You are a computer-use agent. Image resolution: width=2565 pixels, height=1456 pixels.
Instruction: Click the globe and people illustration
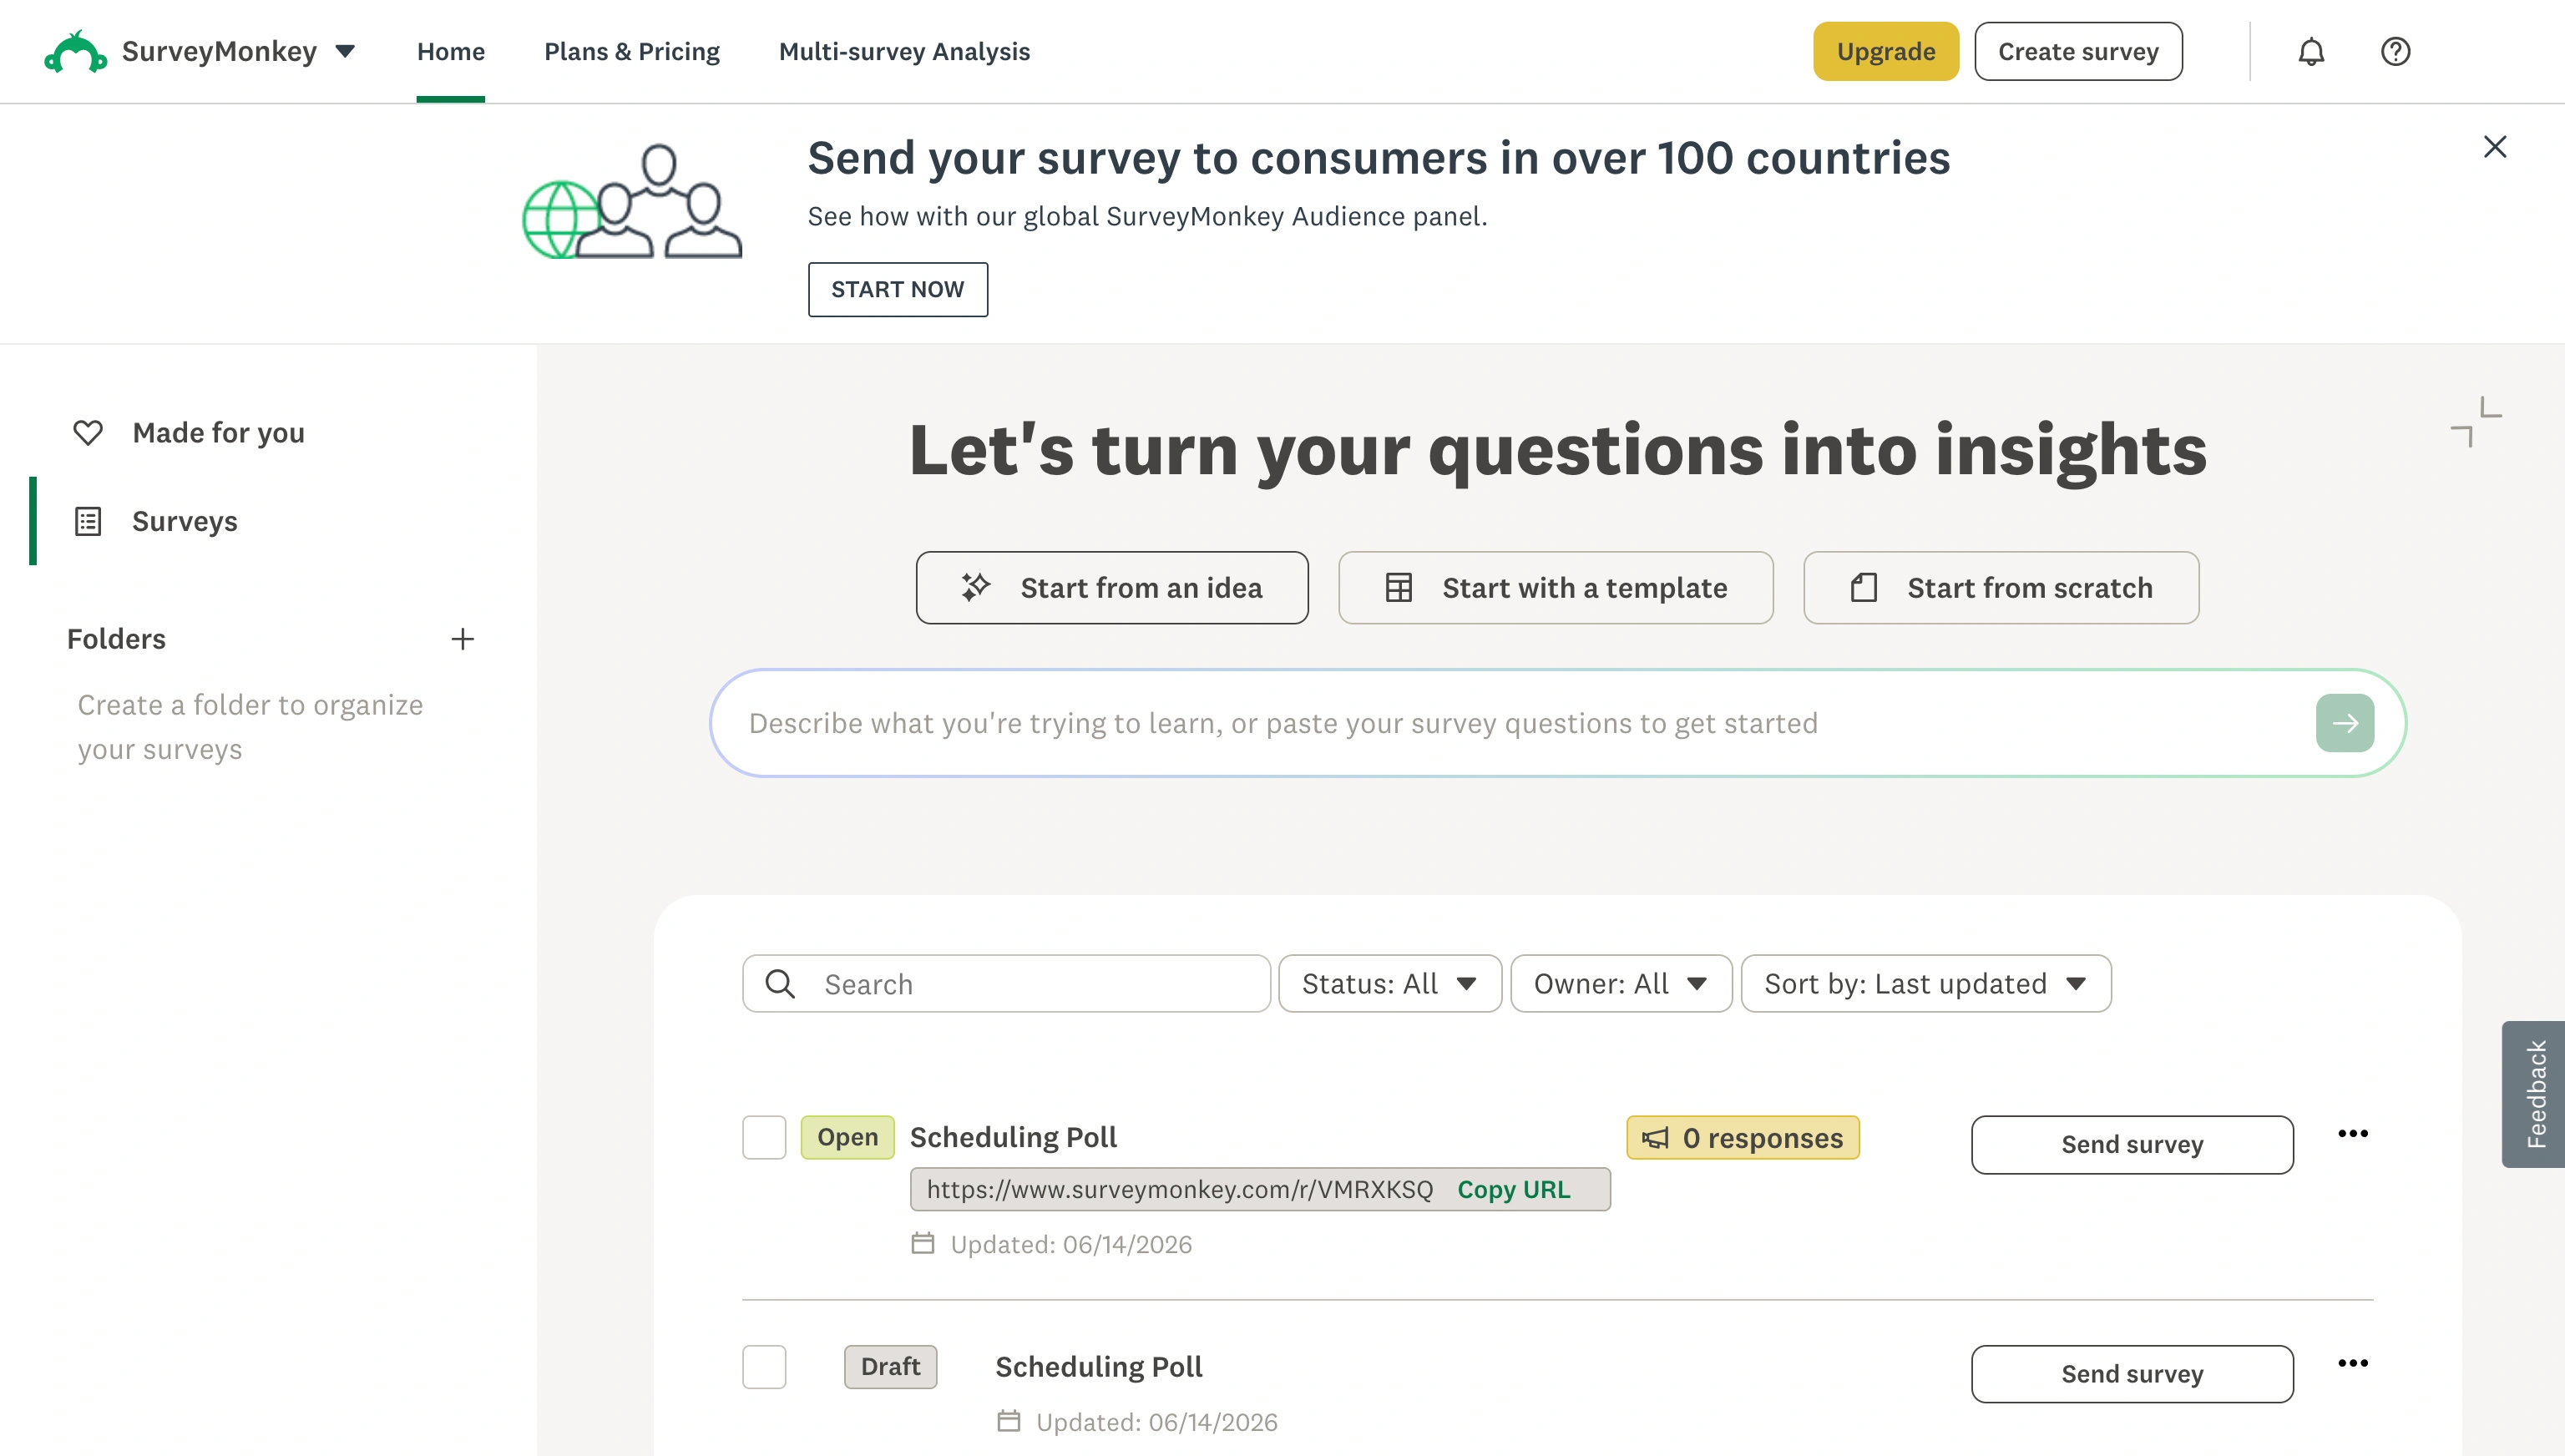coord(633,201)
